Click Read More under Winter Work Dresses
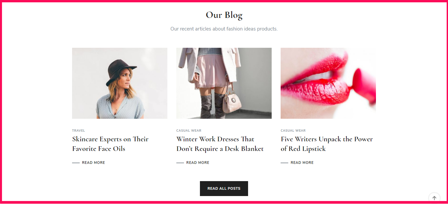Viewport: 448px width, 204px height. point(198,163)
